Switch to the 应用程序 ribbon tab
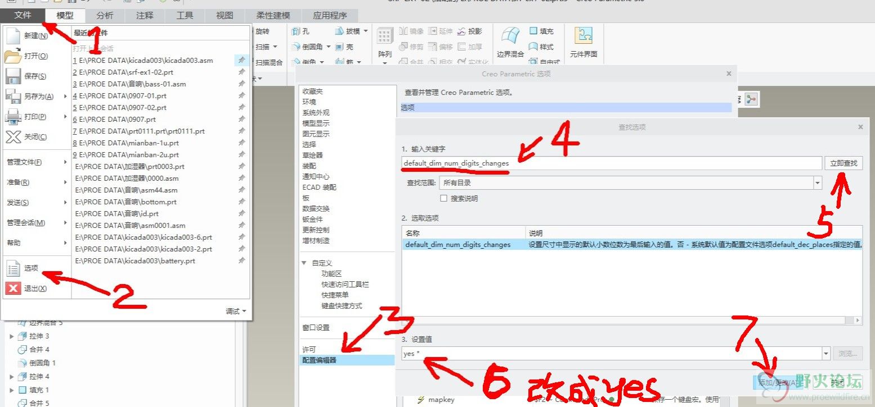The width and height of the screenshot is (875, 407). [x=330, y=15]
